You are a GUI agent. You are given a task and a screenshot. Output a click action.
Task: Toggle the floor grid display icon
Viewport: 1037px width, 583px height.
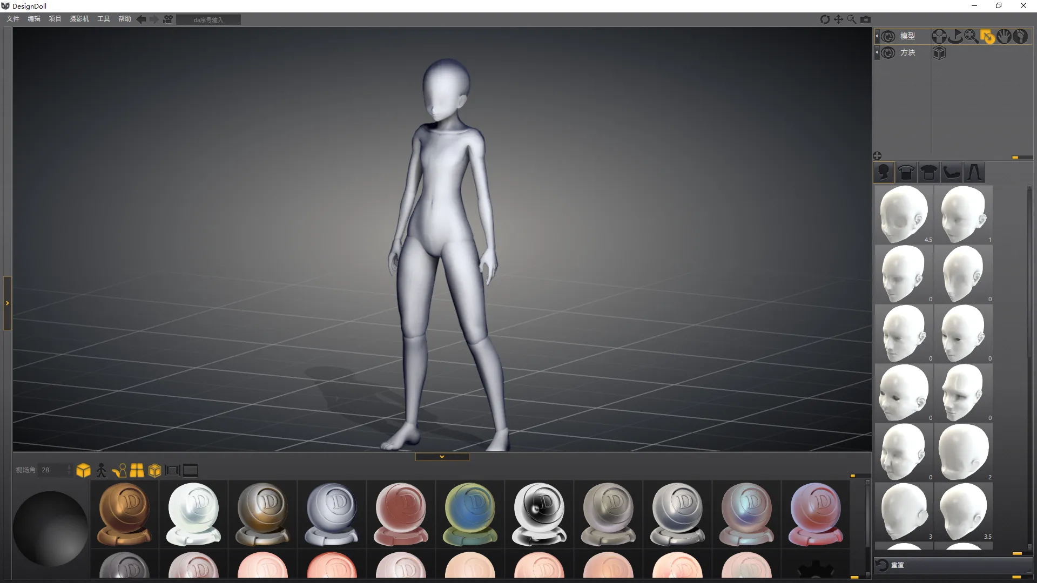click(x=137, y=471)
